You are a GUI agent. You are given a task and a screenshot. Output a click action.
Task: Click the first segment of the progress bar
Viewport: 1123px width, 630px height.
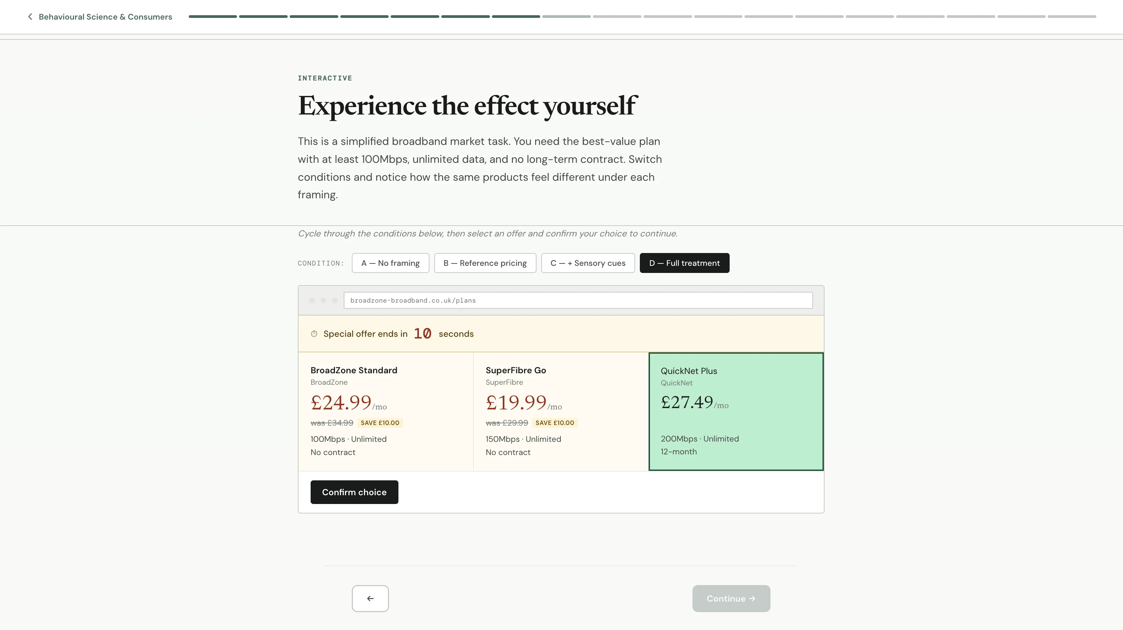coord(212,17)
